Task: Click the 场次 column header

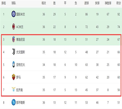Action: click(x=44, y=3)
